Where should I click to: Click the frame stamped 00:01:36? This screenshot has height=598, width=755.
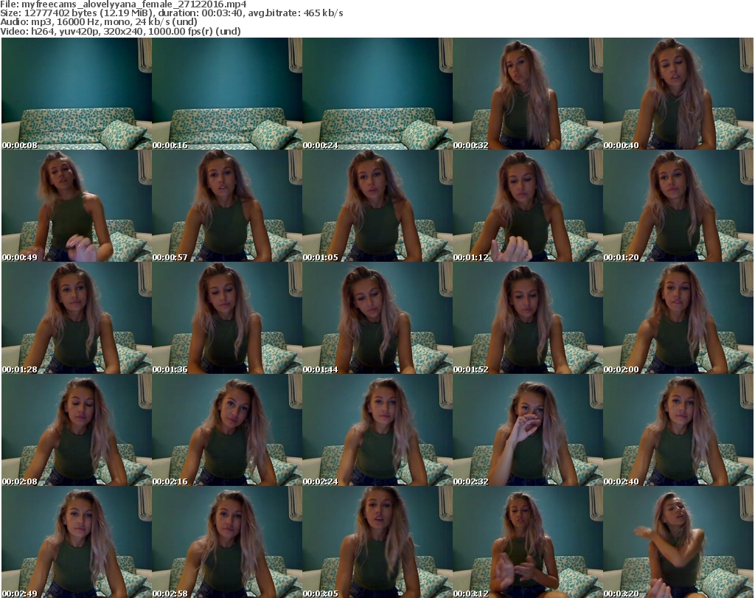tap(227, 318)
